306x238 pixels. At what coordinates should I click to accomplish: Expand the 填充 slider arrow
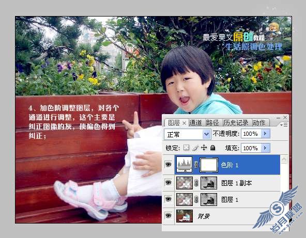coord(265,148)
